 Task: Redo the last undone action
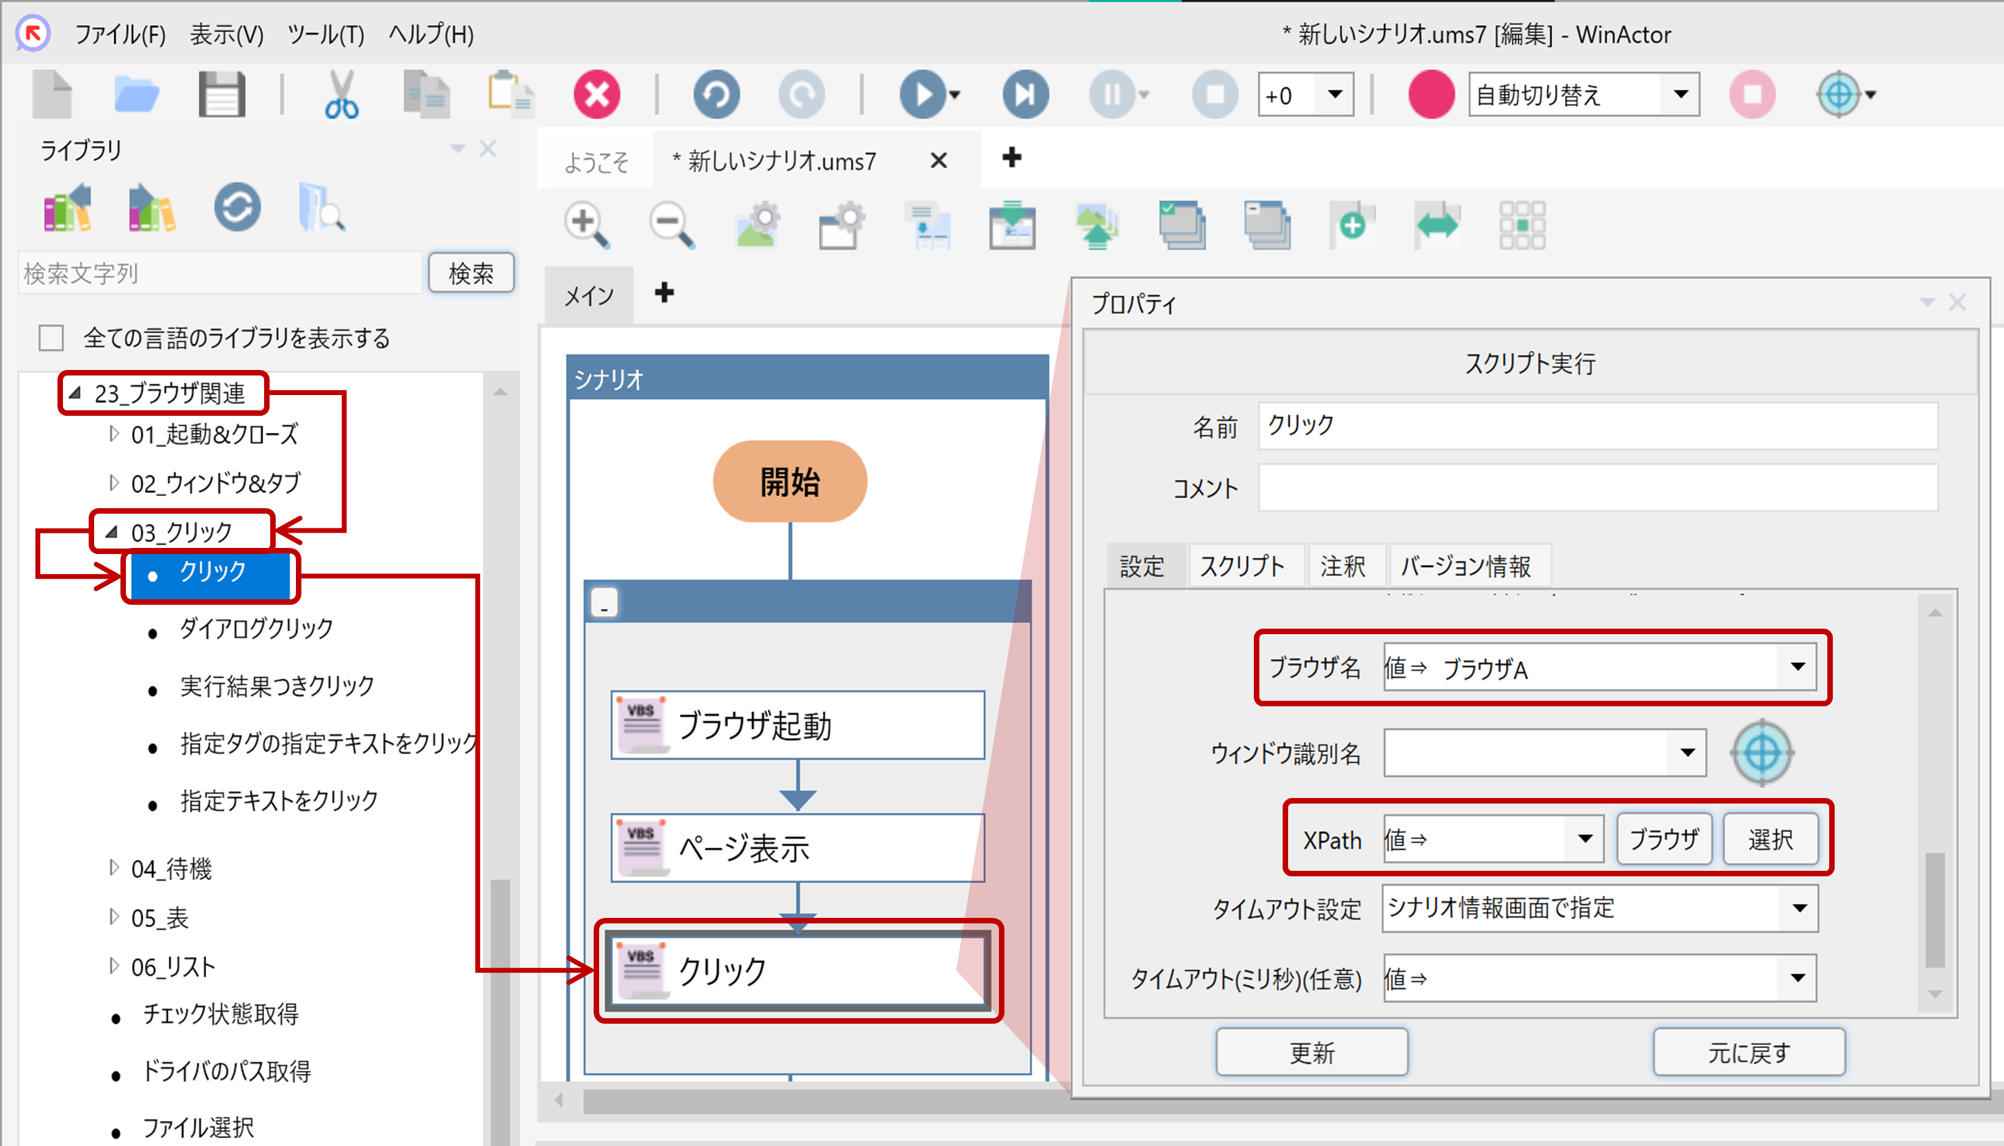801,94
